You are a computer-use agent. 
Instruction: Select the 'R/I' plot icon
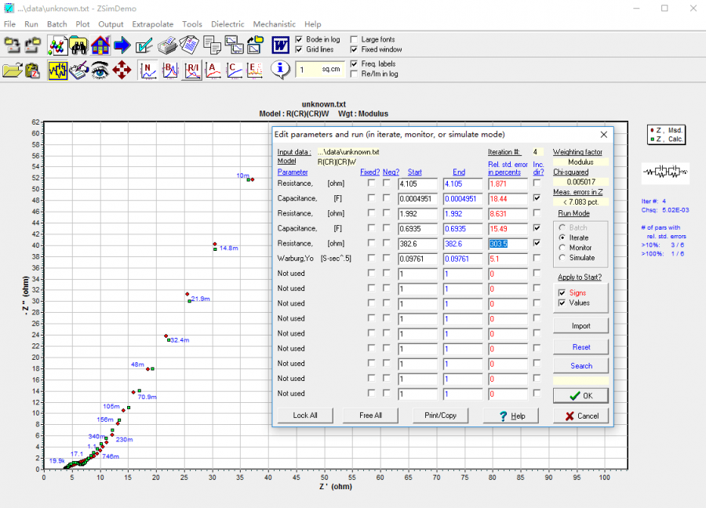(191, 71)
